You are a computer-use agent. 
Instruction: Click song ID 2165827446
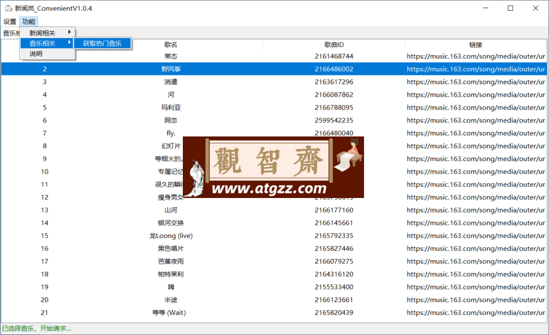[x=334, y=248]
